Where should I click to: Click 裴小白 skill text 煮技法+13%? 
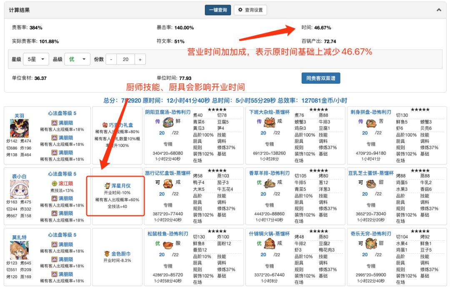coord(62,190)
